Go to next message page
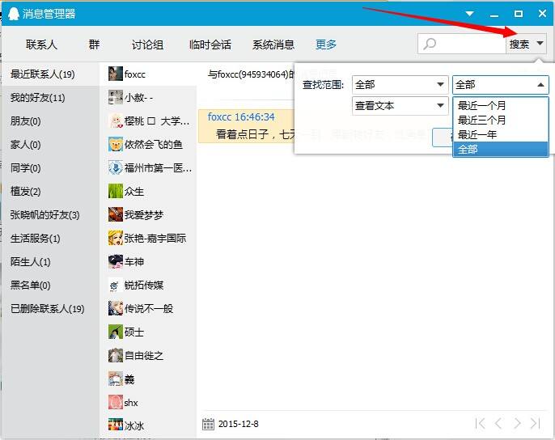555x440 pixels. click(x=517, y=423)
